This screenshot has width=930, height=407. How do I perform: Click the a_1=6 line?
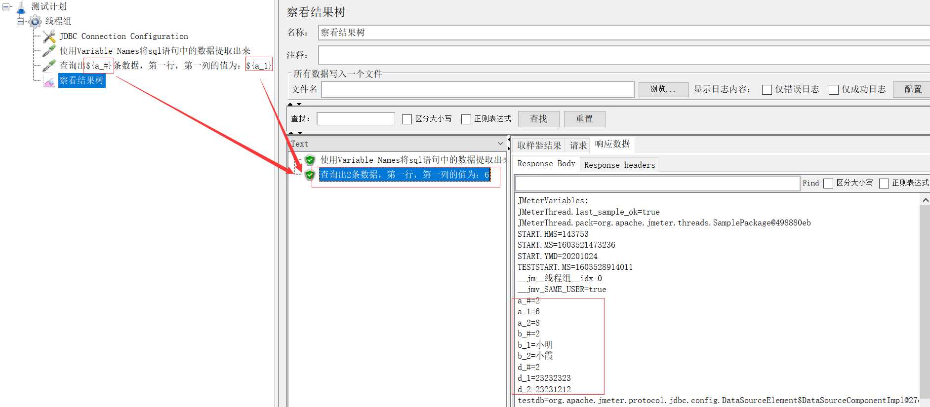(x=528, y=311)
